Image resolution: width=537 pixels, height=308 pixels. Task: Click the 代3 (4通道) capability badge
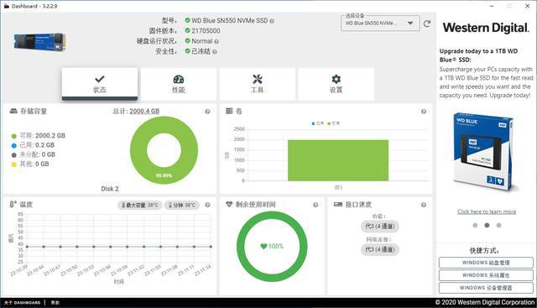[x=380, y=227]
